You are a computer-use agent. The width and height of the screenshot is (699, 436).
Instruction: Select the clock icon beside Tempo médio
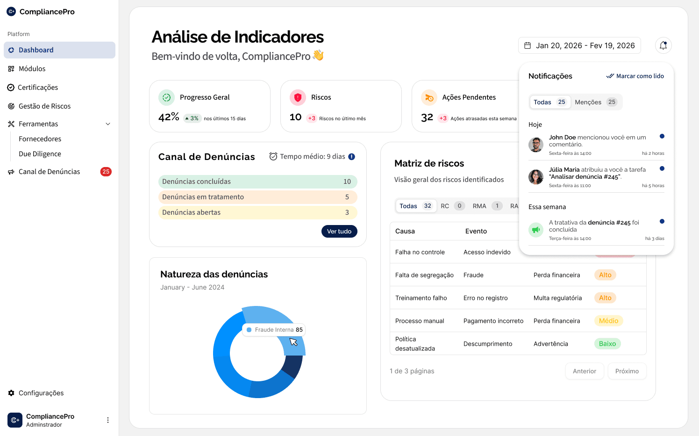273,156
